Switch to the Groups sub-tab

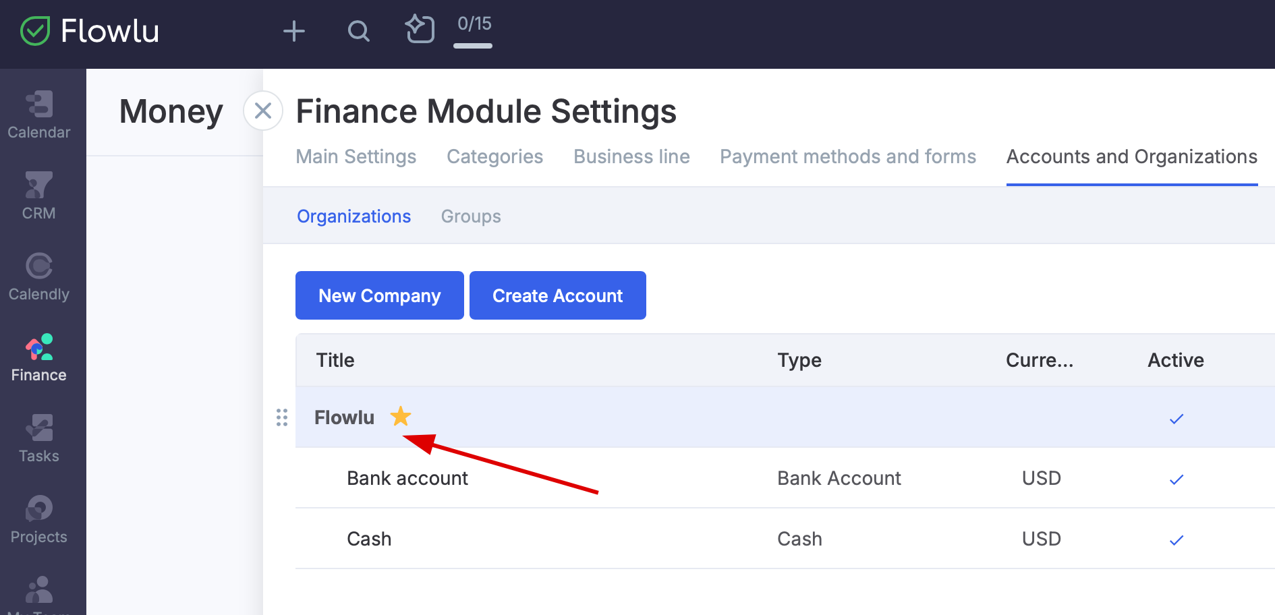(471, 216)
